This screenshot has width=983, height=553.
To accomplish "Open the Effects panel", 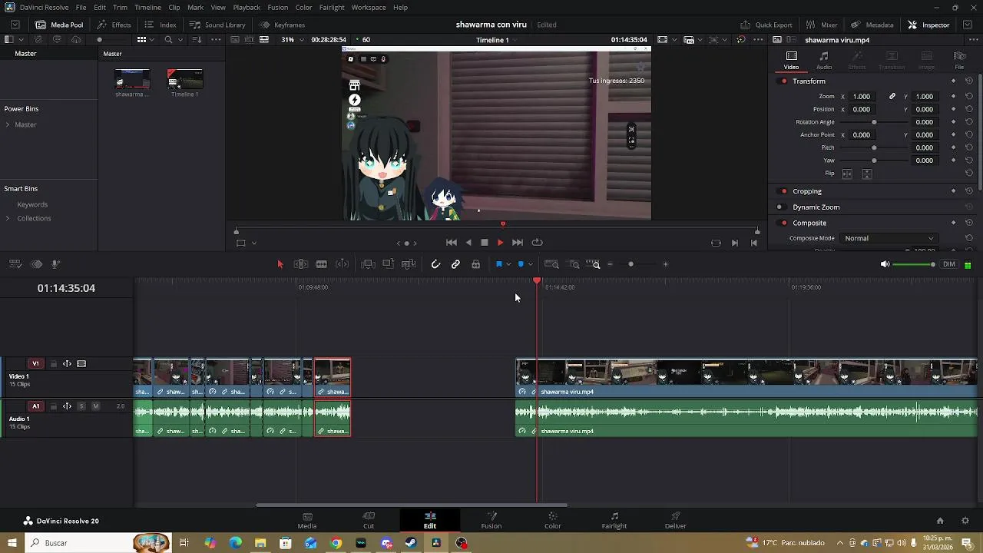I will point(114,25).
